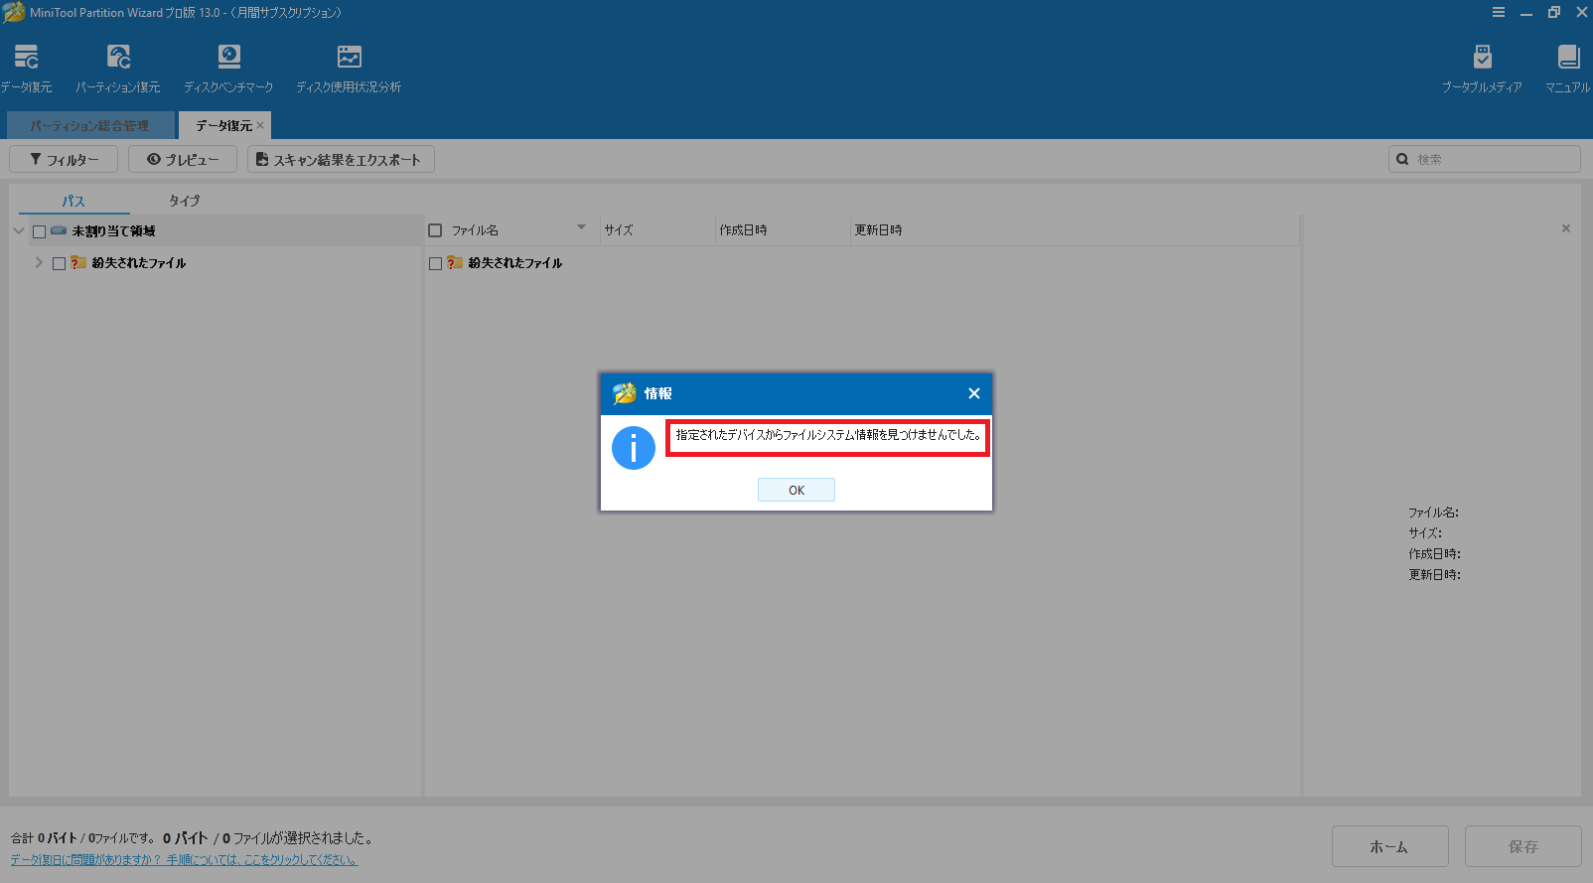Switch to the パーティション総合管理 tab
The height and width of the screenshot is (883, 1593).
(x=89, y=126)
